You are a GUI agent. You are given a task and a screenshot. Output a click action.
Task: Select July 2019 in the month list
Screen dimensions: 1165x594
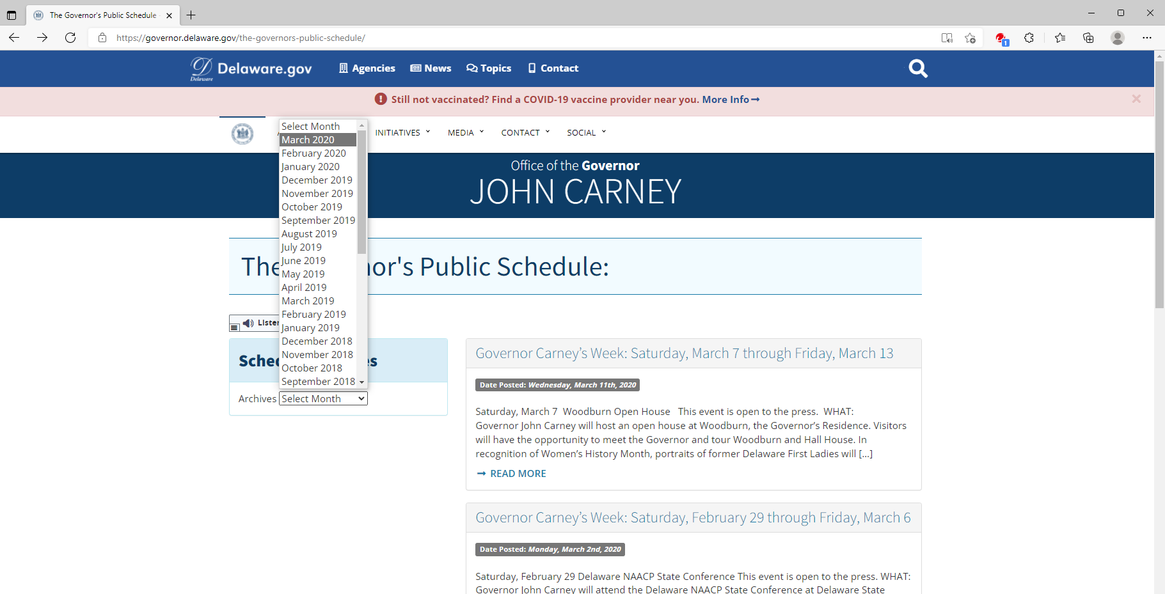coord(318,247)
